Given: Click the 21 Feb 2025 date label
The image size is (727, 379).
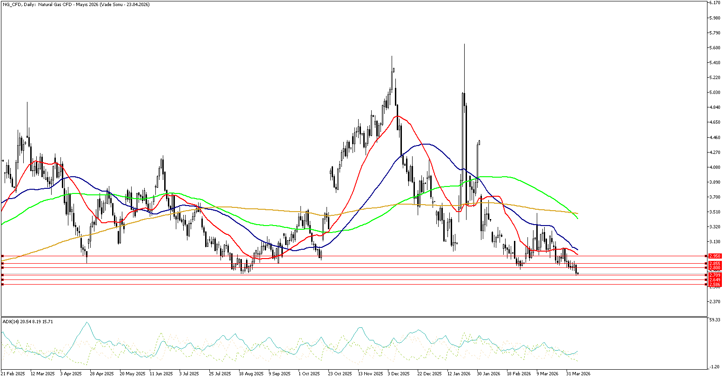Looking at the screenshot, I should pyautogui.click(x=12, y=373).
